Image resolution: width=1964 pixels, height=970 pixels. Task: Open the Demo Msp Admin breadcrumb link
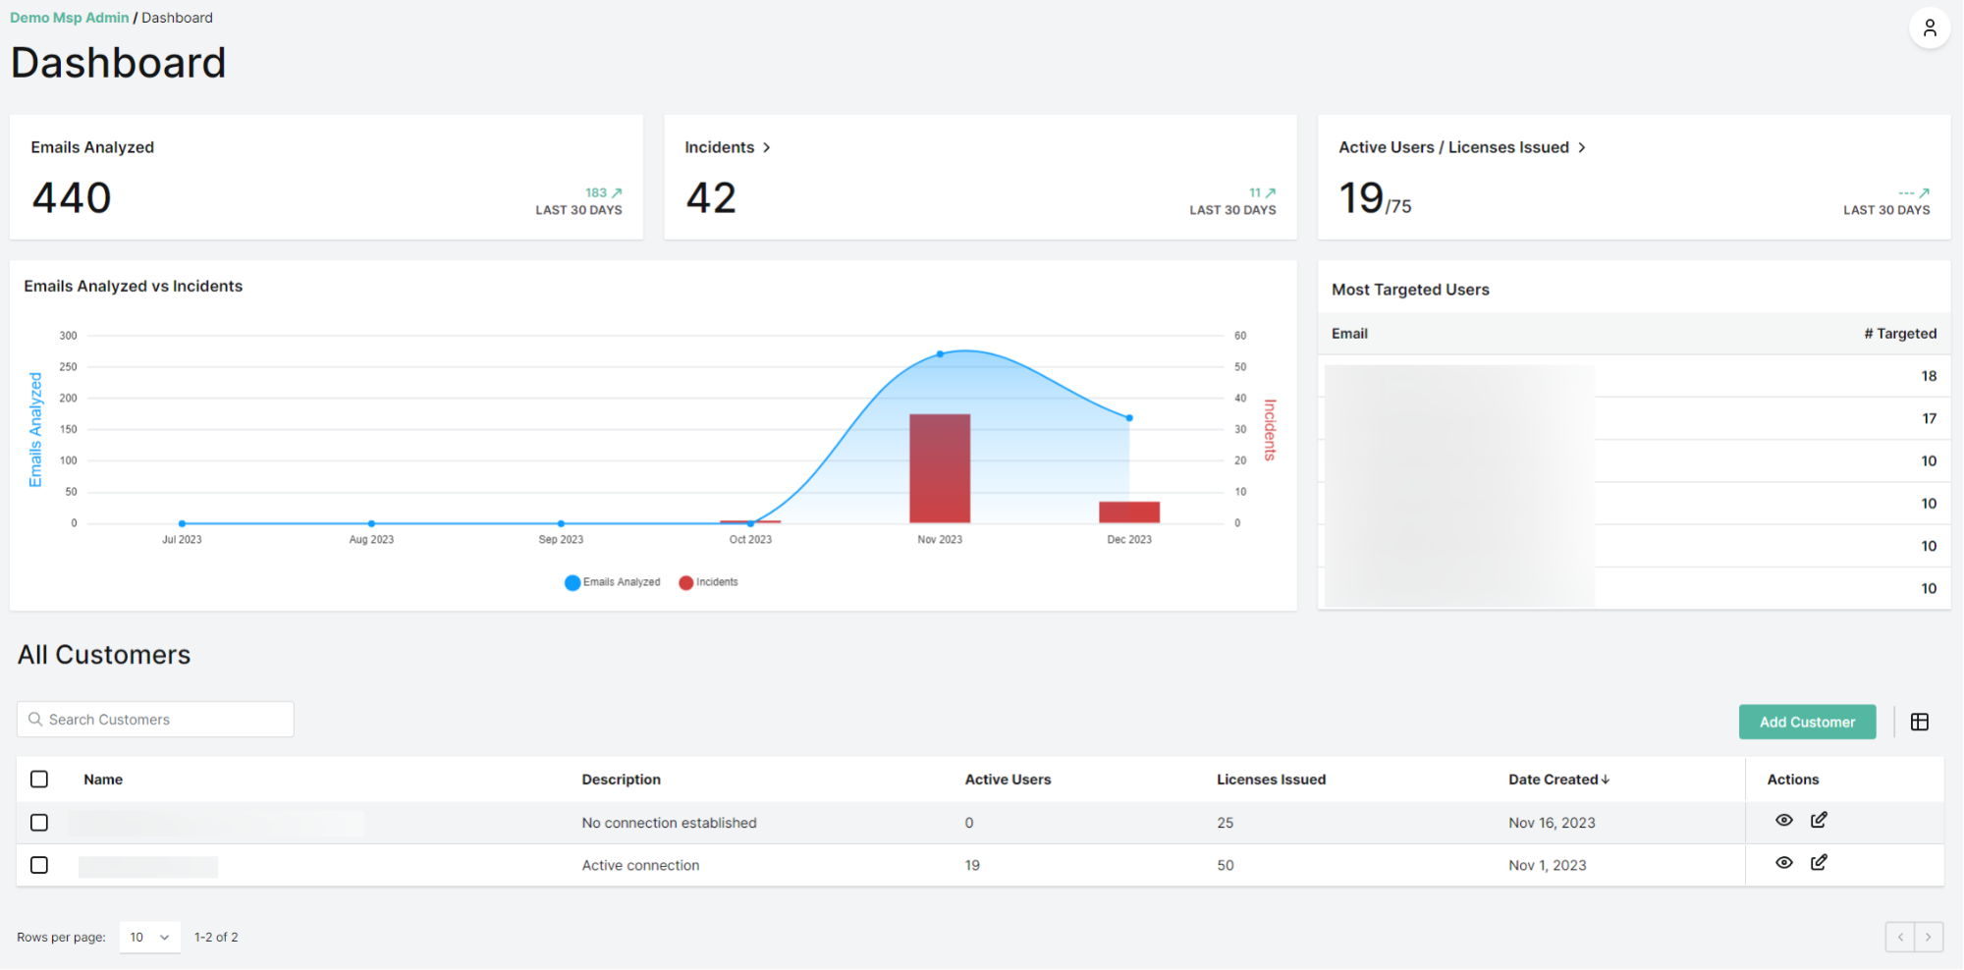pyautogui.click(x=69, y=17)
